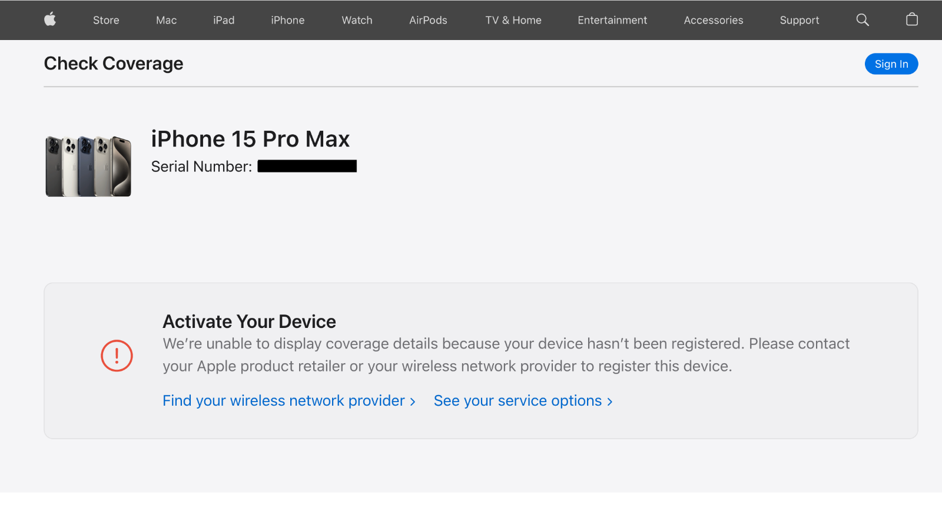Screen dimensions: 942x524
Task: Click the Activate Your Device heading
Action: (x=249, y=321)
